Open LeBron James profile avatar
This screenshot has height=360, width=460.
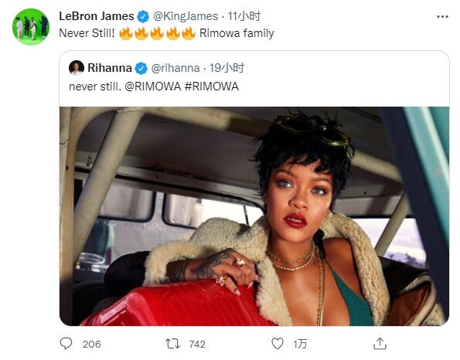click(30, 27)
